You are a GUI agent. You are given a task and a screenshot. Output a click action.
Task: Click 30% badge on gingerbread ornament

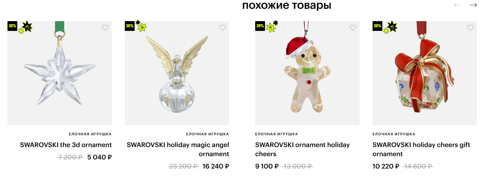260,26
